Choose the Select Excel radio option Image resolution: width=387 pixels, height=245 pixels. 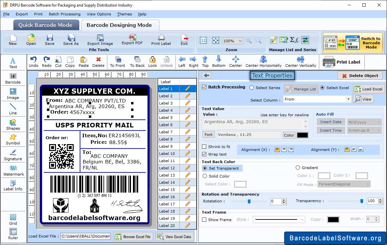coord(322,88)
